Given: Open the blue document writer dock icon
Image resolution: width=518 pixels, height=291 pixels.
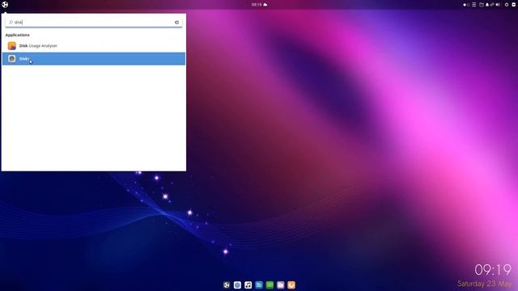Looking at the screenshot, I should [x=259, y=285].
